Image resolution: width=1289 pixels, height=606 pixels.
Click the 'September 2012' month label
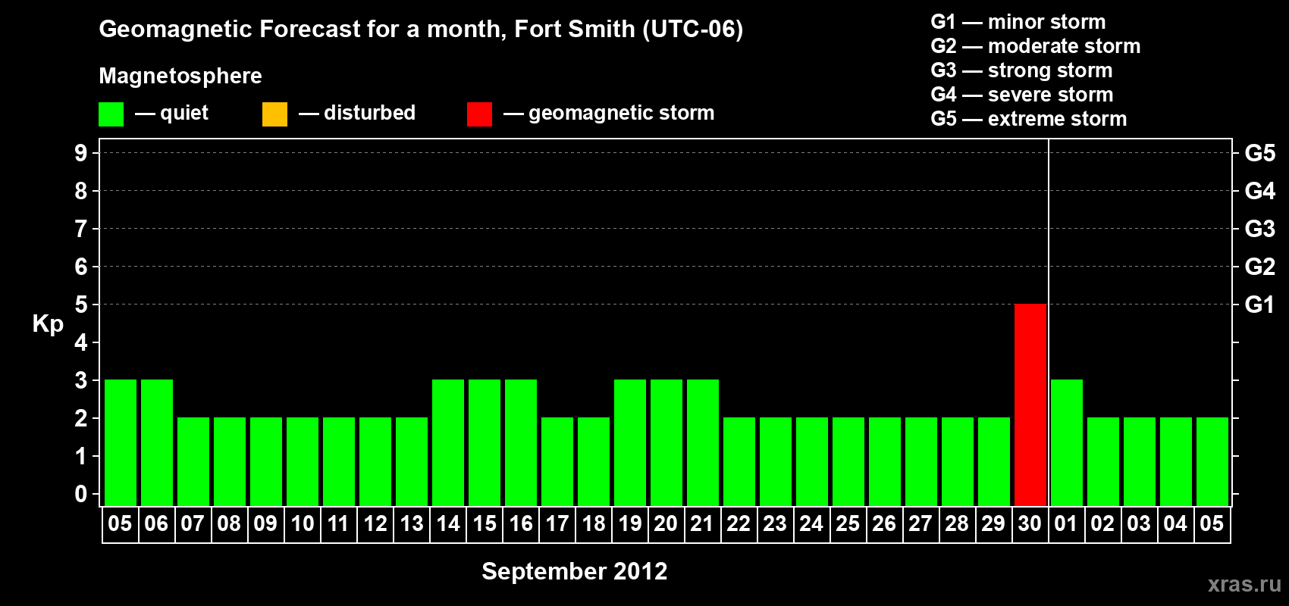click(575, 571)
